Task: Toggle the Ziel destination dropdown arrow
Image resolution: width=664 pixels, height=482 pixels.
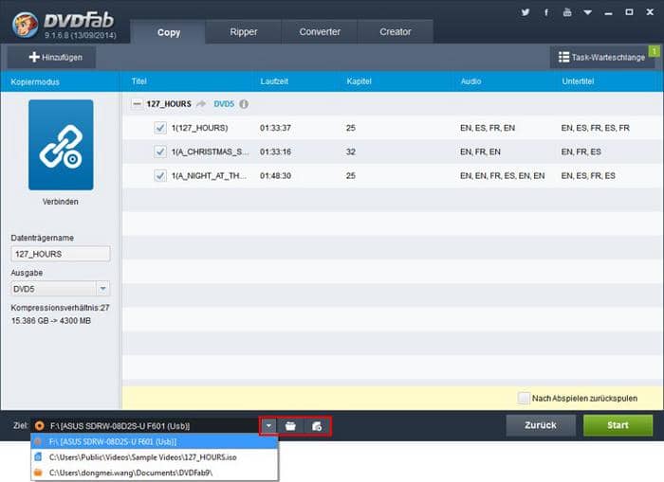Action: click(x=268, y=426)
